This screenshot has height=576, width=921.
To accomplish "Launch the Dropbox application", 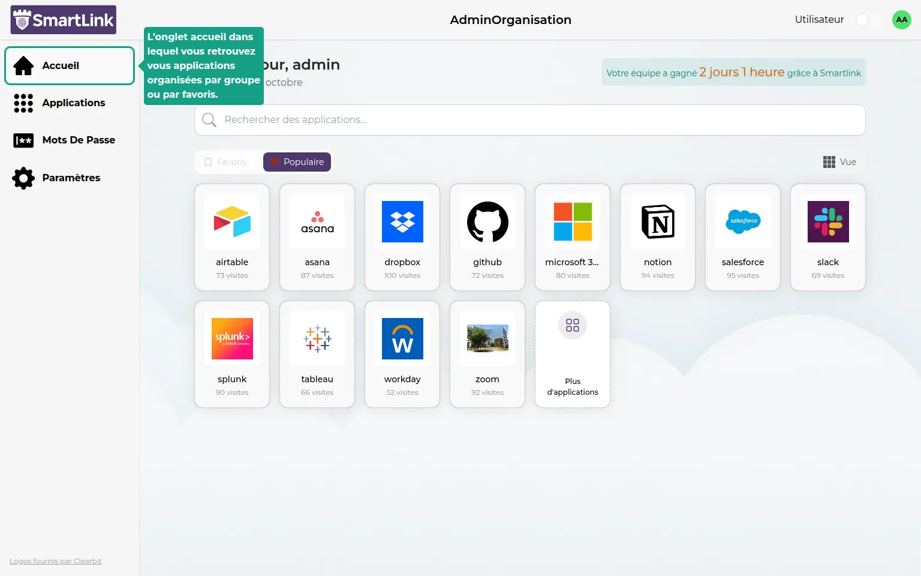I will (x=402, y=237).
